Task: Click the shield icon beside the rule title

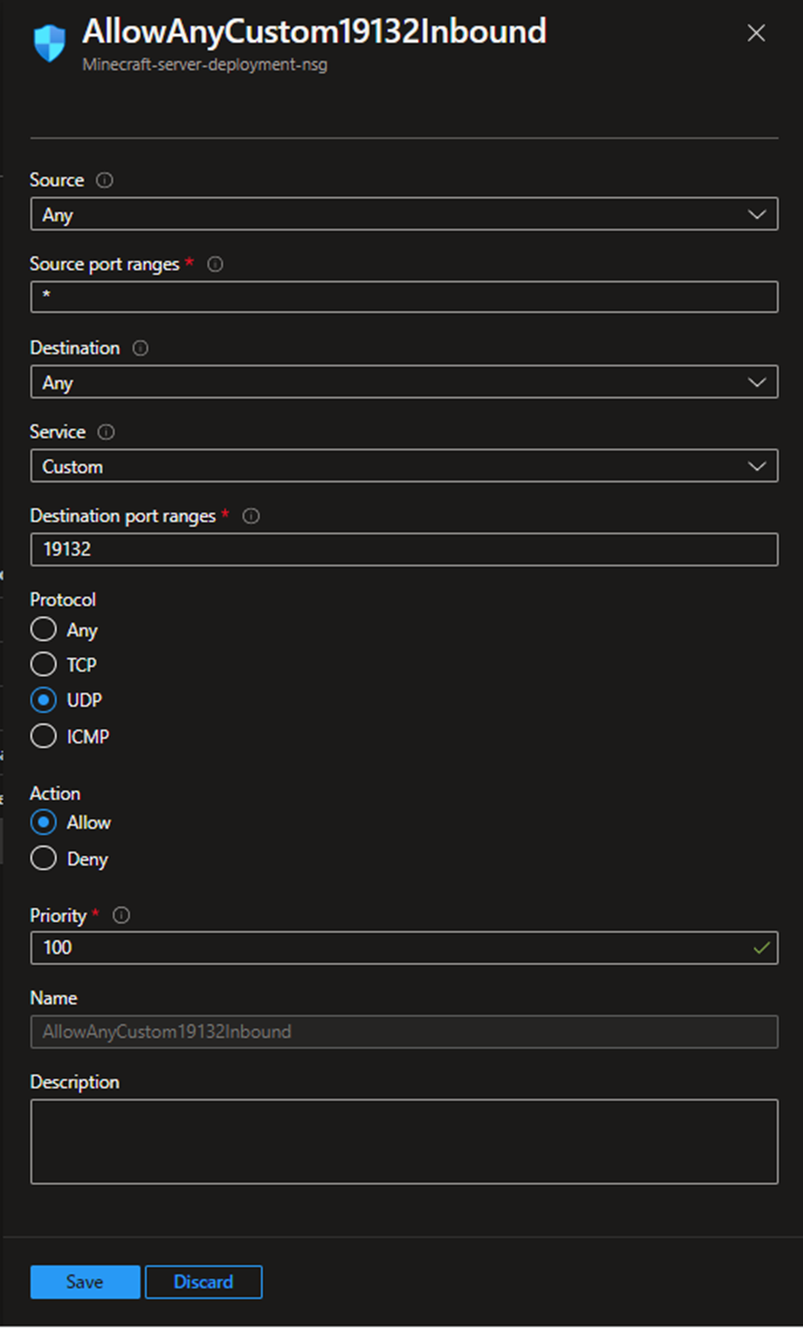Action: coord(50,43)
